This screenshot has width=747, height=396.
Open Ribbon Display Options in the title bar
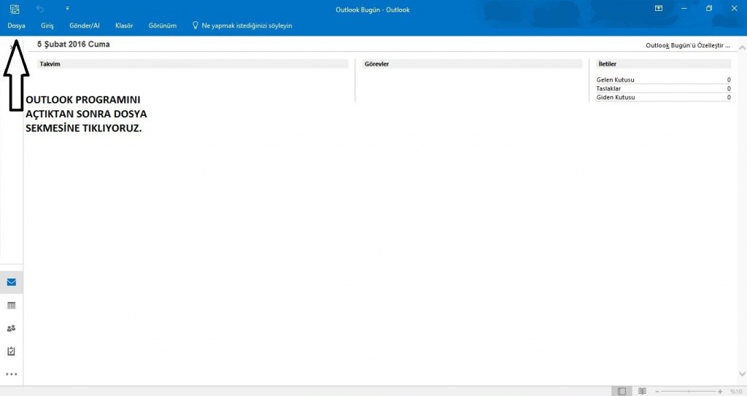click(659, 9)
